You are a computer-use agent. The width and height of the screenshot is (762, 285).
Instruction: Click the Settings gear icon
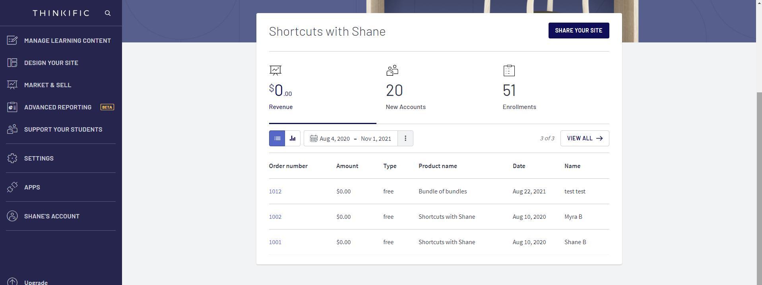click(12, 158)
